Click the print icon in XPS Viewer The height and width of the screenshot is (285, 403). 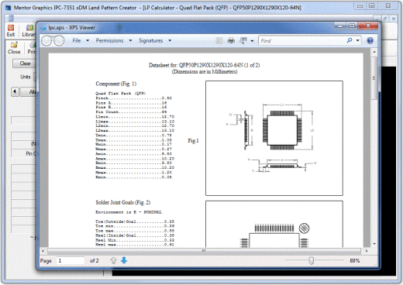click(x=231, y=40)
